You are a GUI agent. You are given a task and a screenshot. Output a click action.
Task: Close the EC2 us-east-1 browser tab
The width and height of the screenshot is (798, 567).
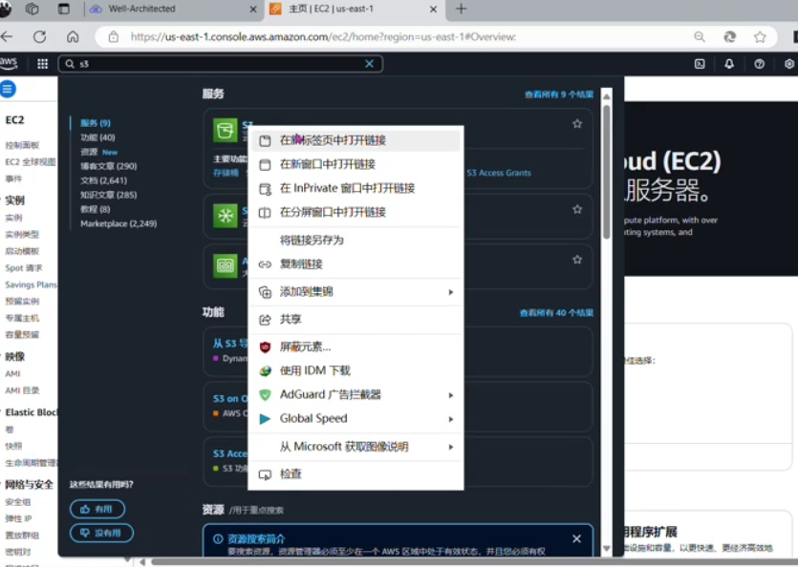pos(433,10)
